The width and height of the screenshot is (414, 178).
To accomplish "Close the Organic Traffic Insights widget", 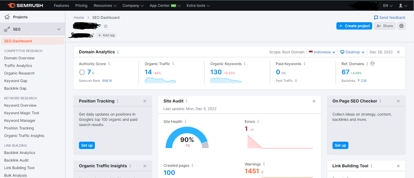I will pos(145,166).
